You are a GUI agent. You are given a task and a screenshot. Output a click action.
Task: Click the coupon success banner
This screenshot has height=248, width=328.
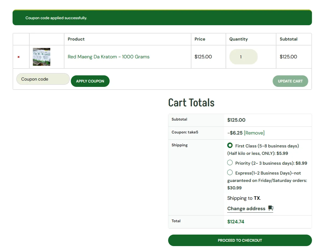pos(162,18)
